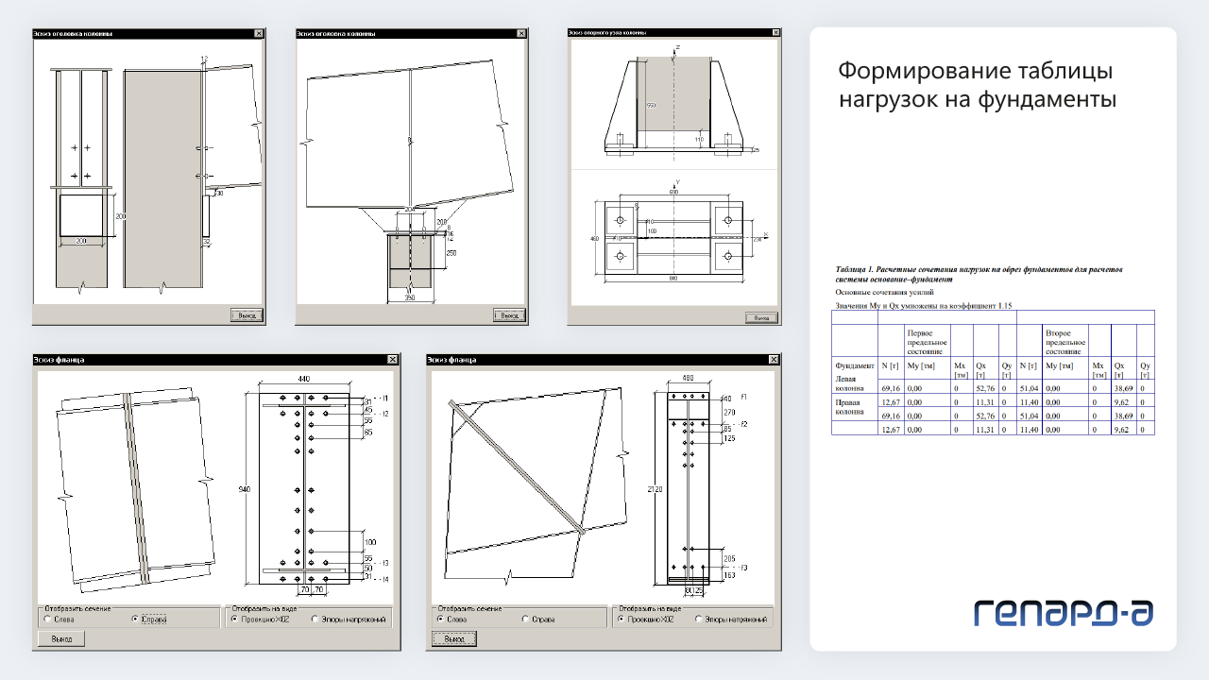1209x680 pixels.
Task: Click 'Выход' in the column base node window
Action: [761, 318]
